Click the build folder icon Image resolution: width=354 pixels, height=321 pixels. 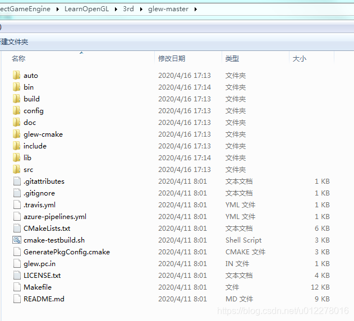16,99
